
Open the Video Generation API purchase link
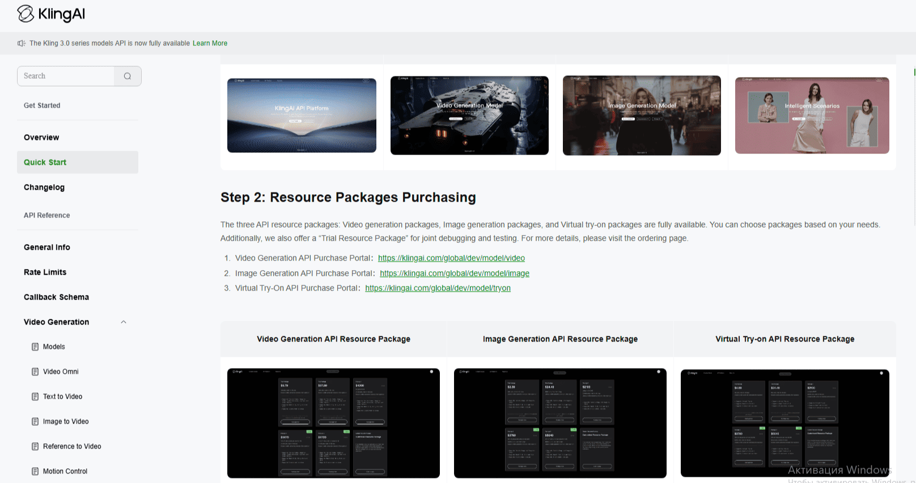[x=451, y=258]
